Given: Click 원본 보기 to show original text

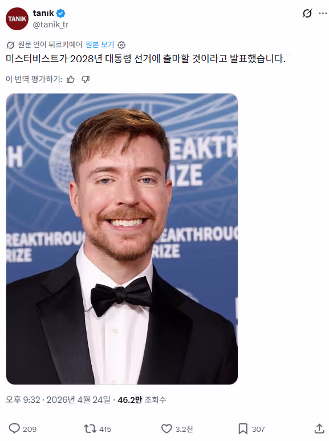Looking at the screenshot, I should point(100,44).
